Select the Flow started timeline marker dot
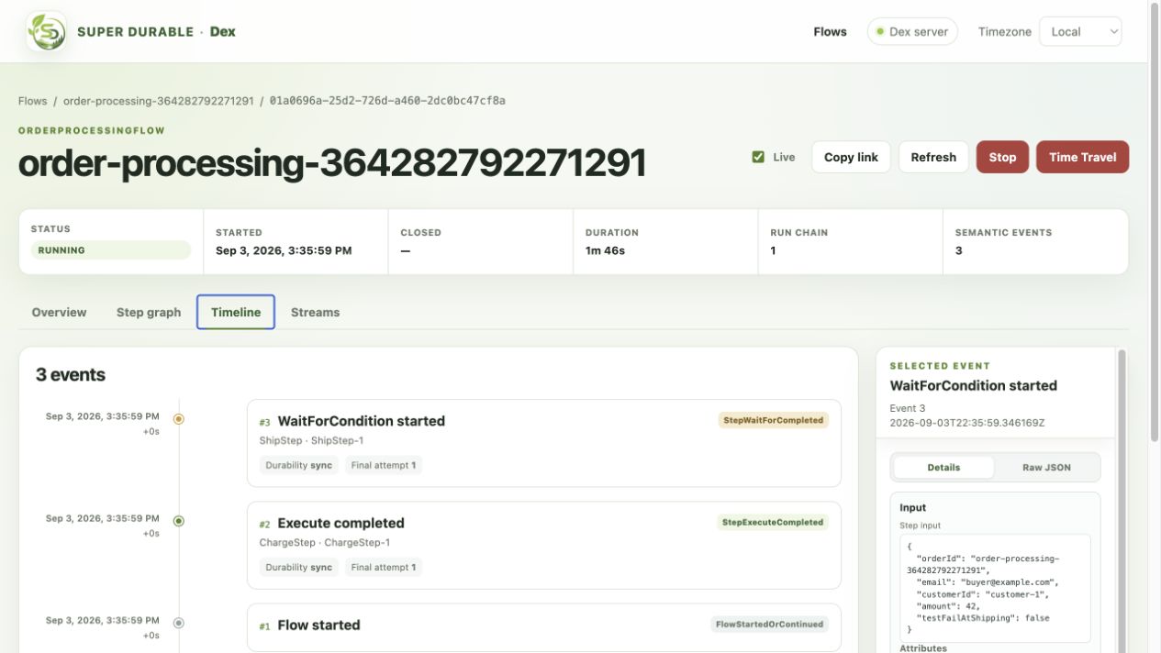Screen dimensions: 1161x653 pos(179,623)
